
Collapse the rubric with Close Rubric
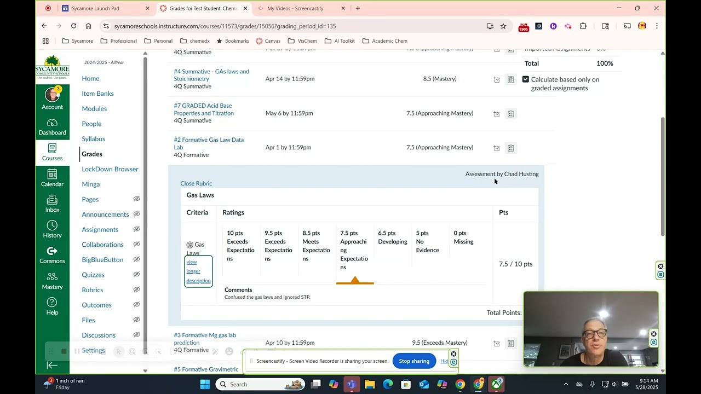coord(196,183)
